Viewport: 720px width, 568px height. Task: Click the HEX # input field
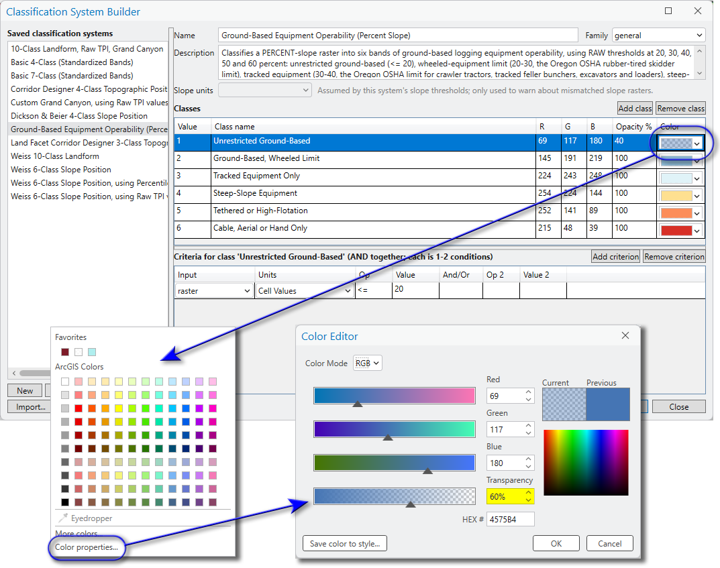click(510, 519)
